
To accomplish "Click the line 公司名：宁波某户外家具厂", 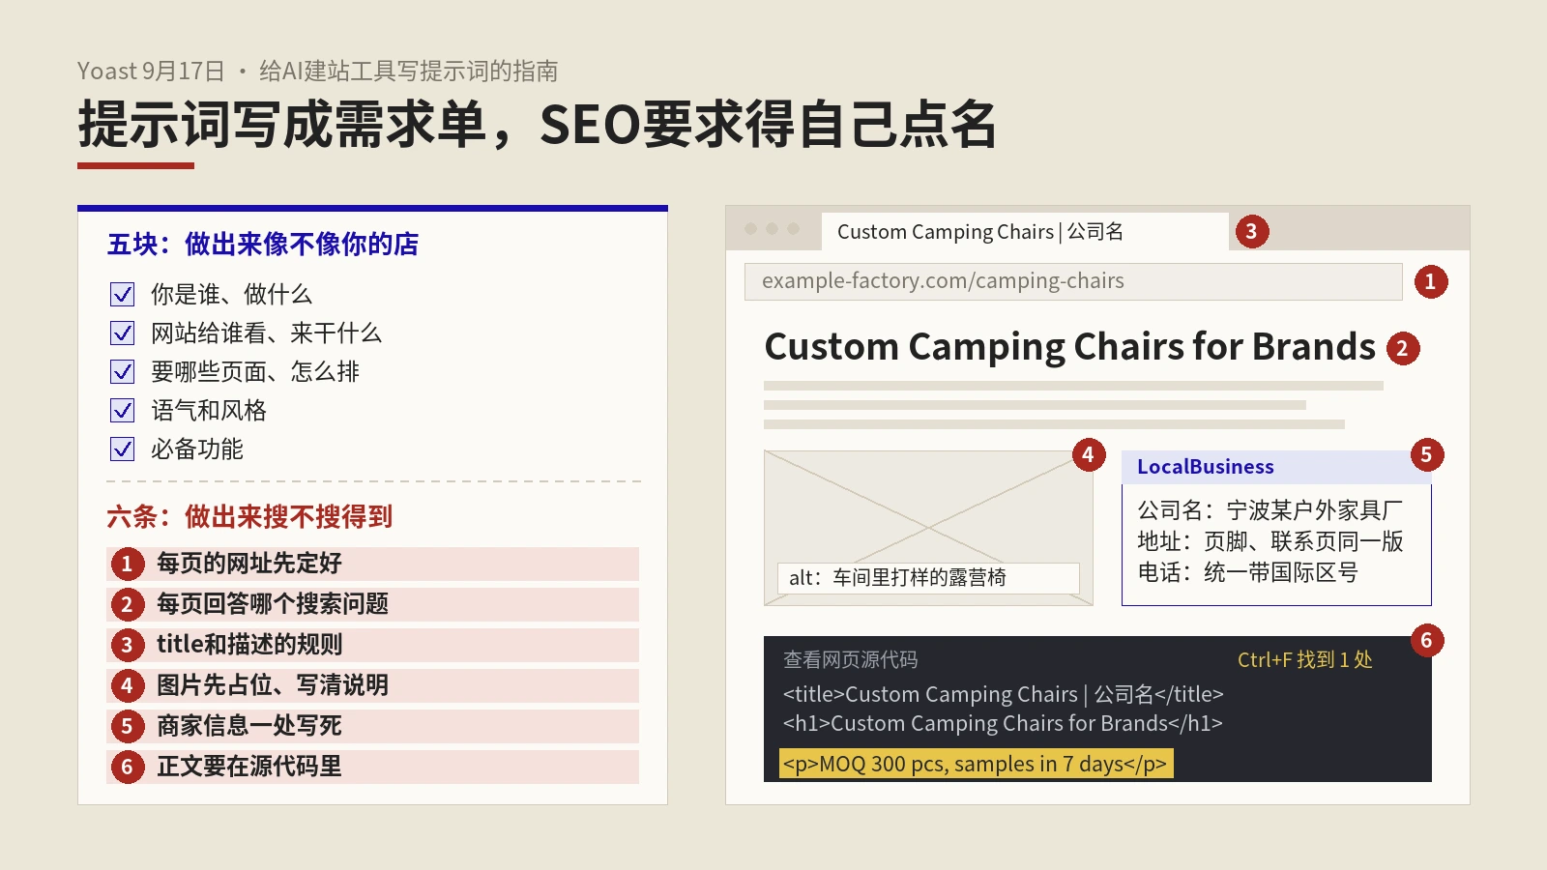I will coord(1270,509).
